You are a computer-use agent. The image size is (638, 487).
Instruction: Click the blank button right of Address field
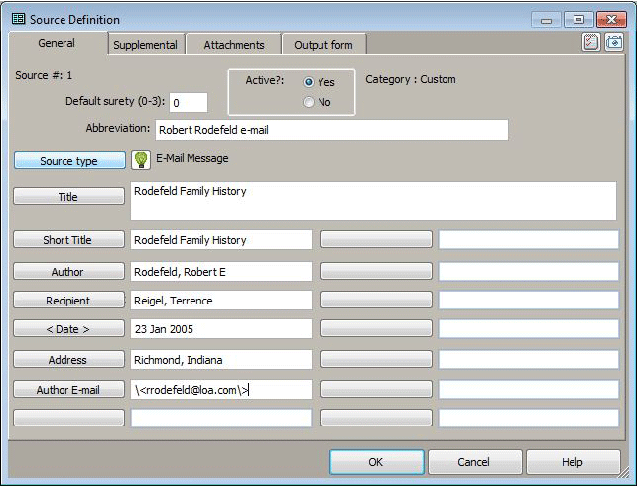376,359
